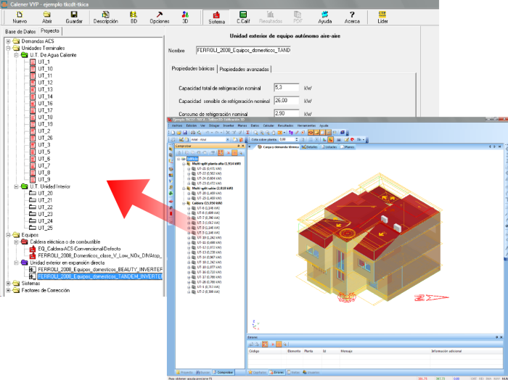Collapse Multi-split planta alta node in Comprobar

tap(184, 164)
